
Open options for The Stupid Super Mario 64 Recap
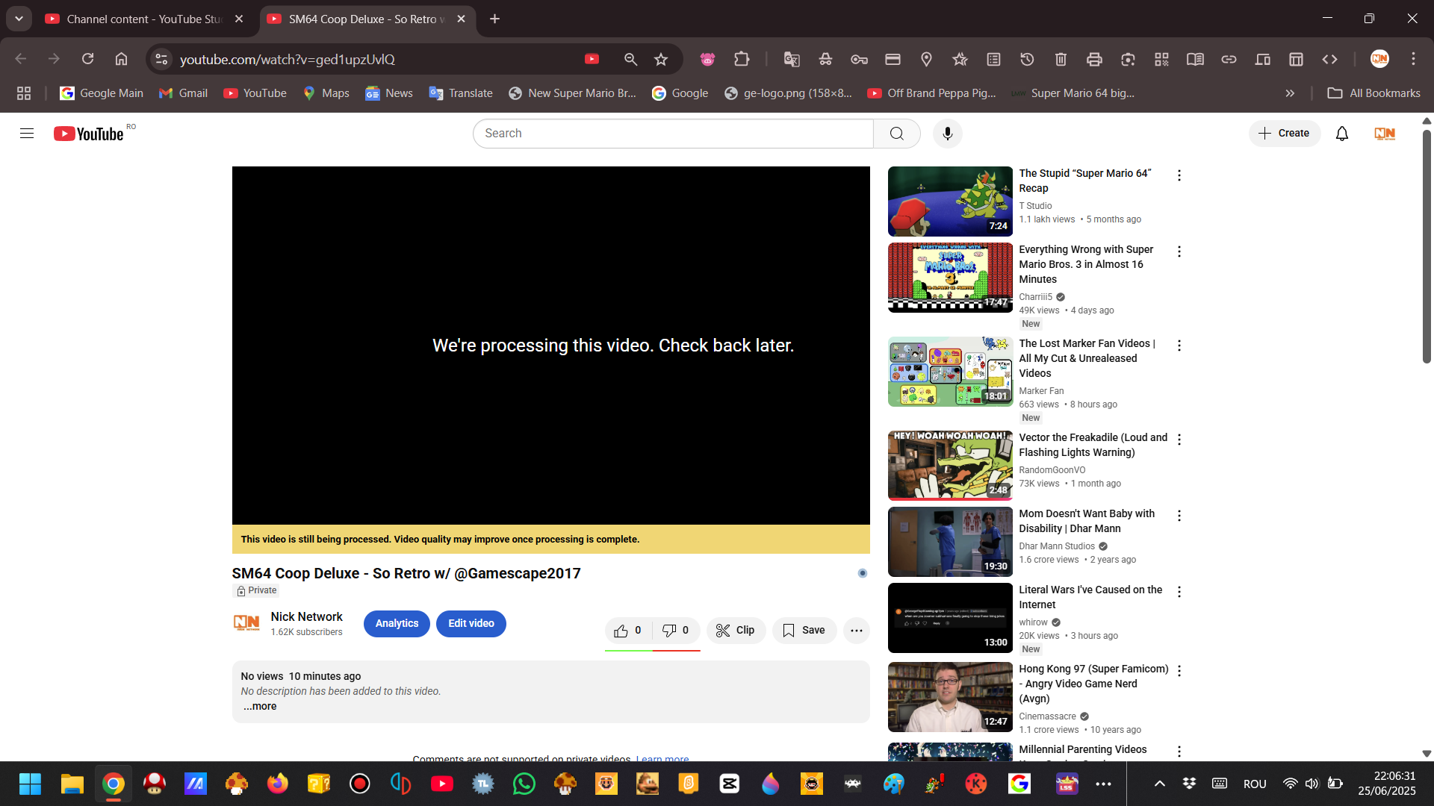(1179, 175)
